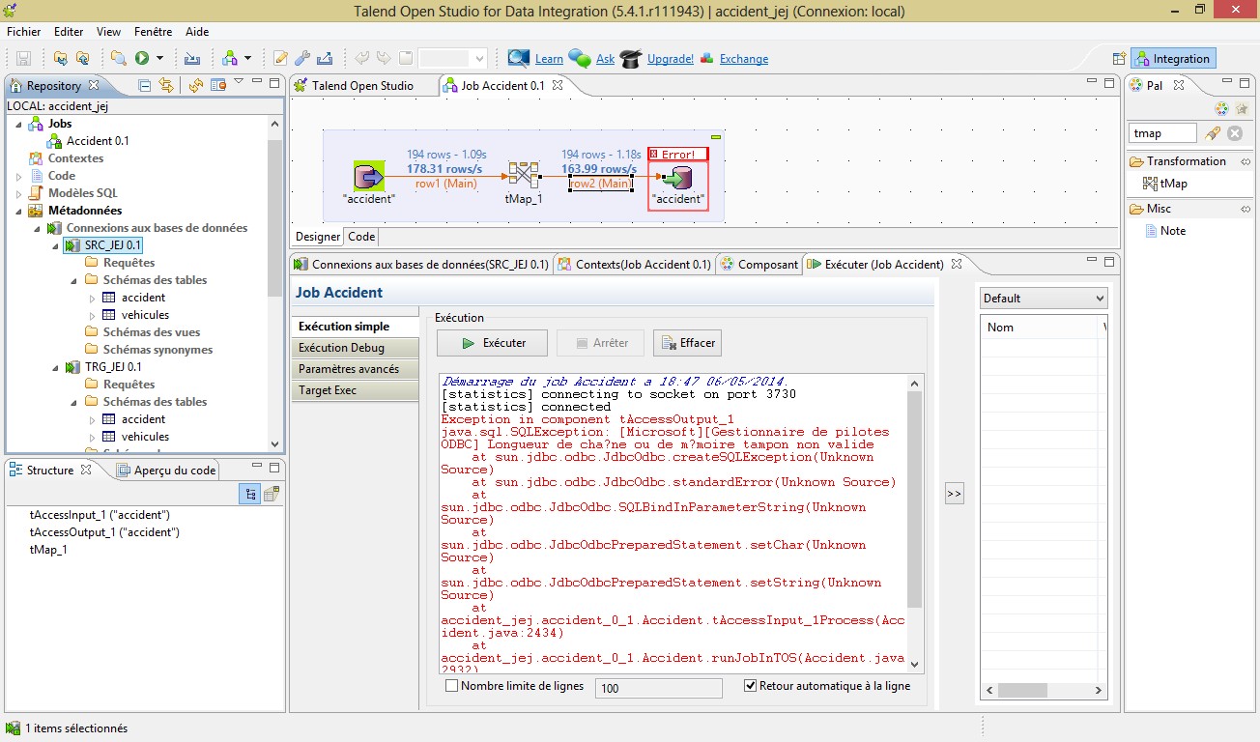Click the line limit field showing 100
This screenshot has width=1260, height=742.
pos(658,688)
